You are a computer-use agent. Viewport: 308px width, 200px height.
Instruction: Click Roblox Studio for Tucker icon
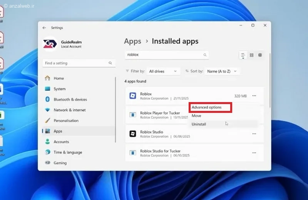coord(133,153)
